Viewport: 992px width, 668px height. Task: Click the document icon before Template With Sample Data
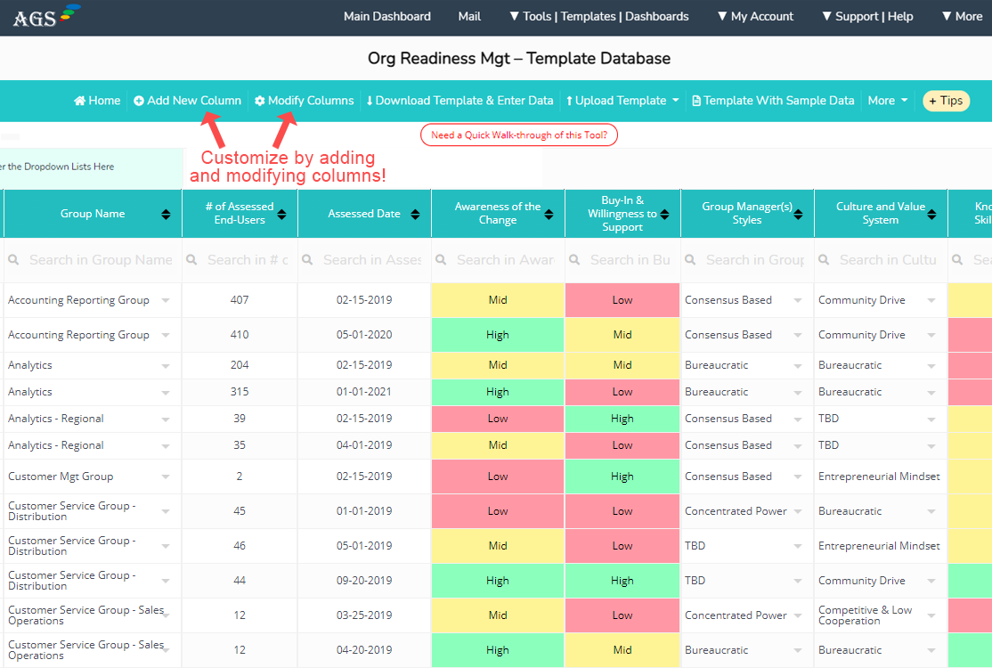click(x=696, y=101)
